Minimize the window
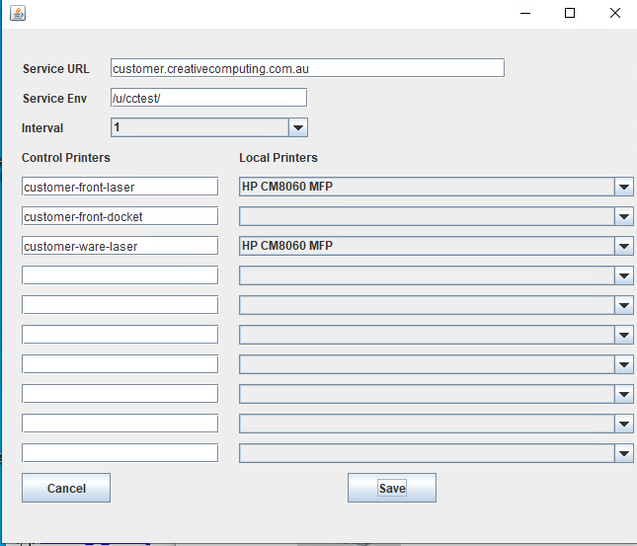Image resolution: width=637 pixels, height=546 pixels. click(x=524, y=13)
